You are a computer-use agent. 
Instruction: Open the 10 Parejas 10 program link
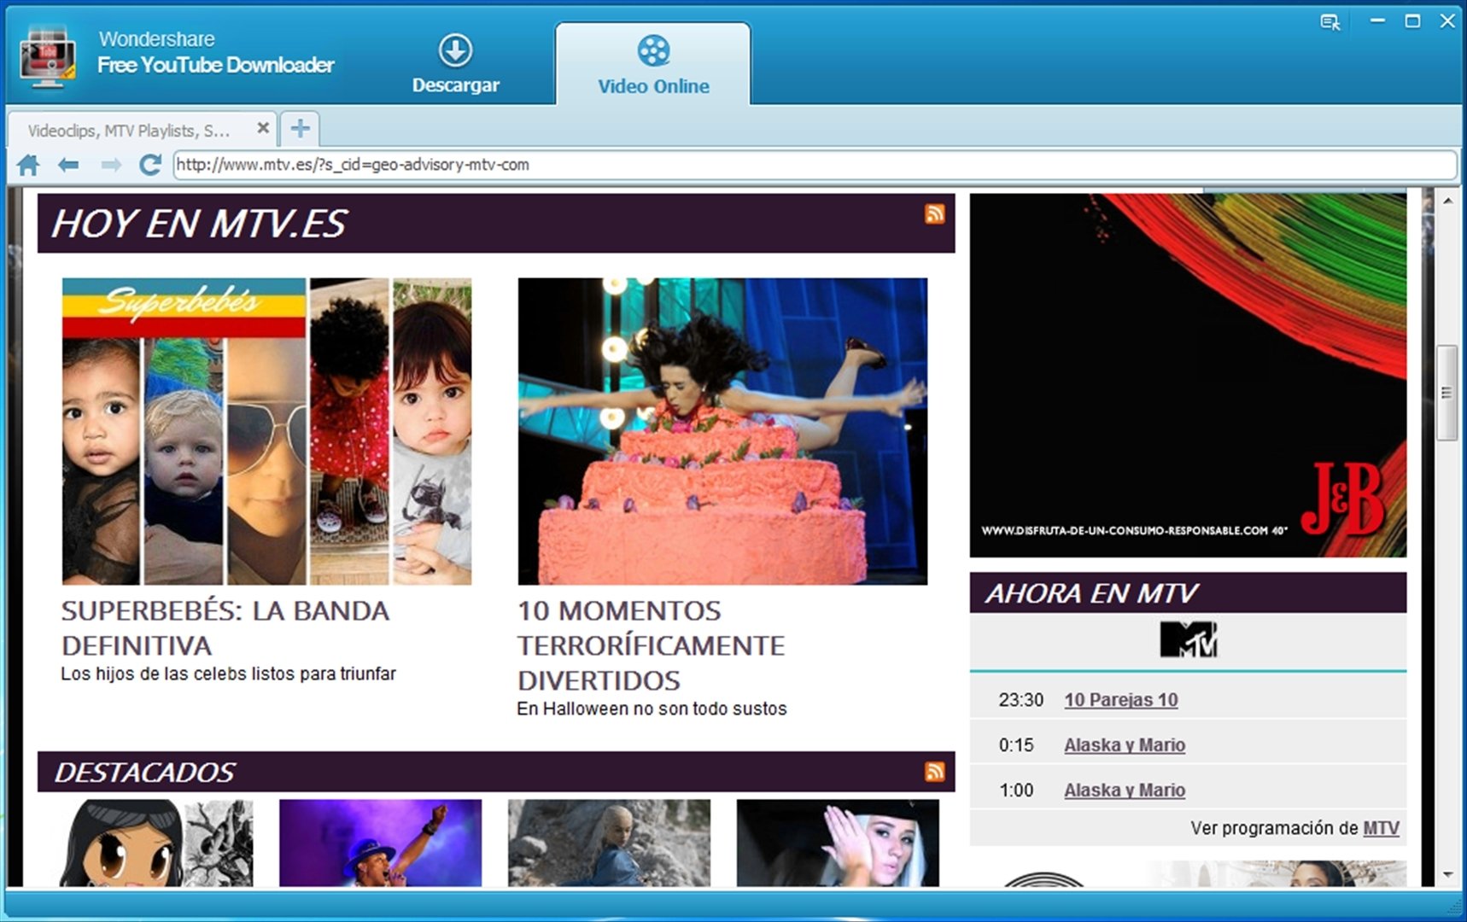coord(1120,700)
